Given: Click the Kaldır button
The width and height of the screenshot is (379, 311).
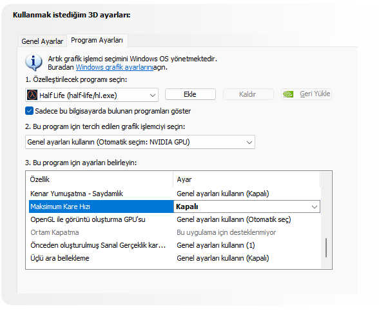Looking at the screenshot, I should point(248,94).
